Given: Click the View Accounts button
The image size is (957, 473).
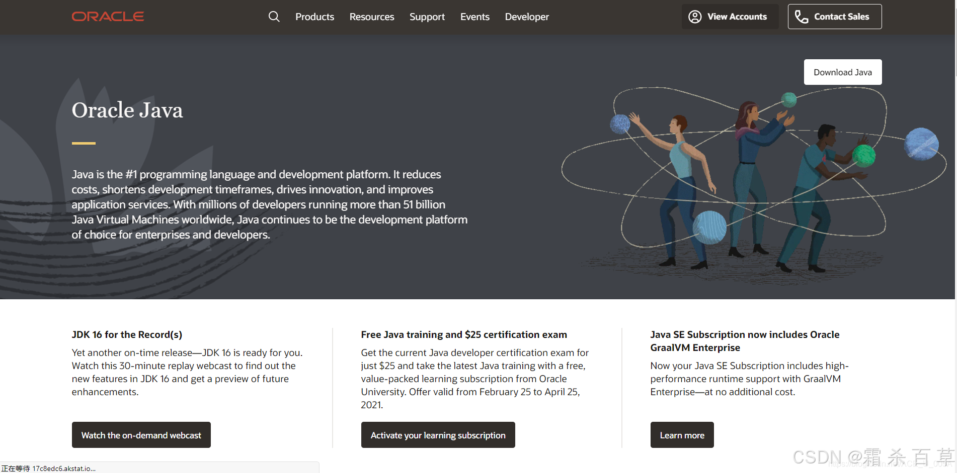Looking at the screenshot, I should coord(730,17).
